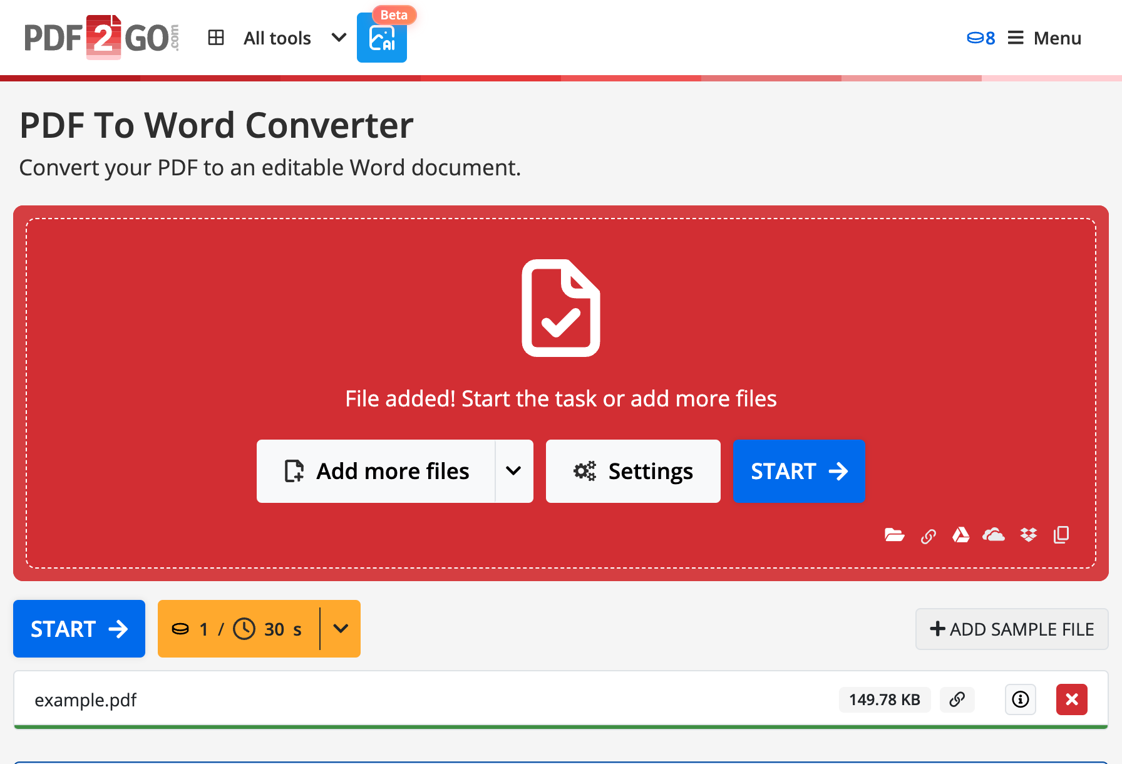Paste file from clipboard icon
The width and height of the screenshot is (1122, 764).
click(1061, 535)
